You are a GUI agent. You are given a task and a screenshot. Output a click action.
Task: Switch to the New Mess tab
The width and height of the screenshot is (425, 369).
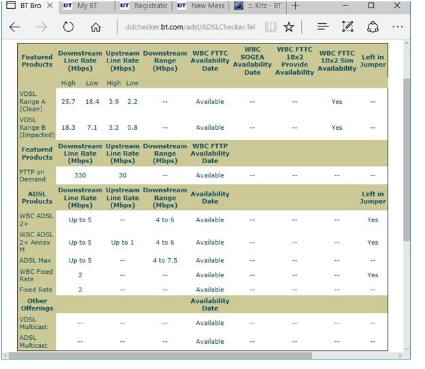click(x=201, y=6)
